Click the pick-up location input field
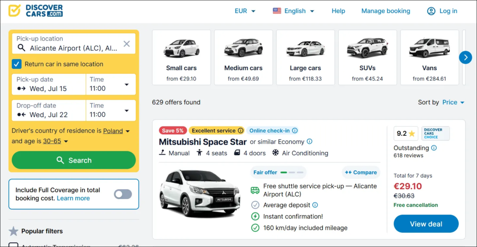477x247 pixels. (x=74, y=44)
